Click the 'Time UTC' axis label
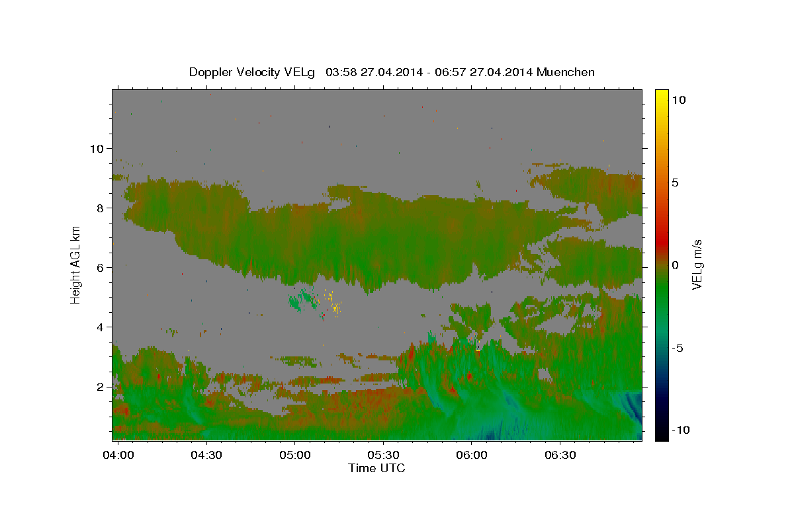This screenshot has width=794, height=529. click(376, 468)
